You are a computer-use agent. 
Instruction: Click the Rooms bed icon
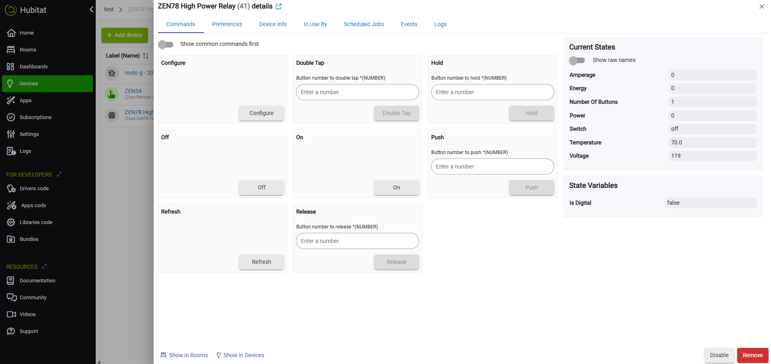point(11,50)
